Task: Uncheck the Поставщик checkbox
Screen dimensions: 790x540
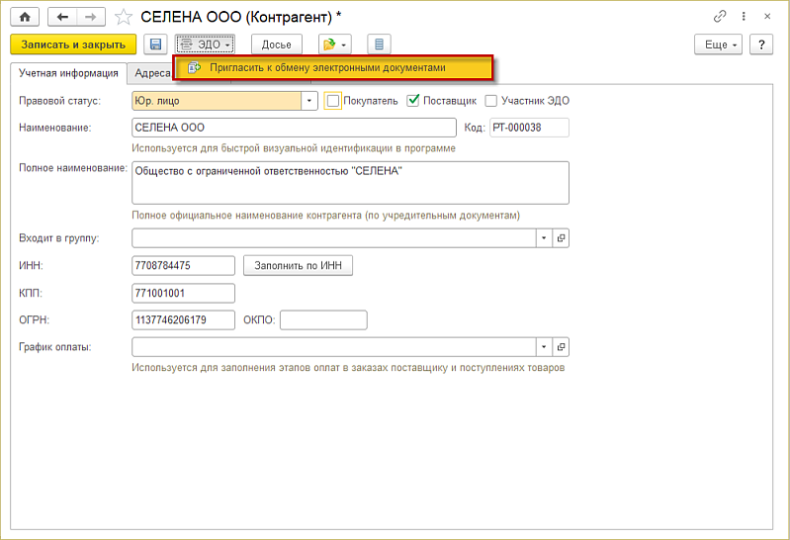Action: tap(413, 100)
